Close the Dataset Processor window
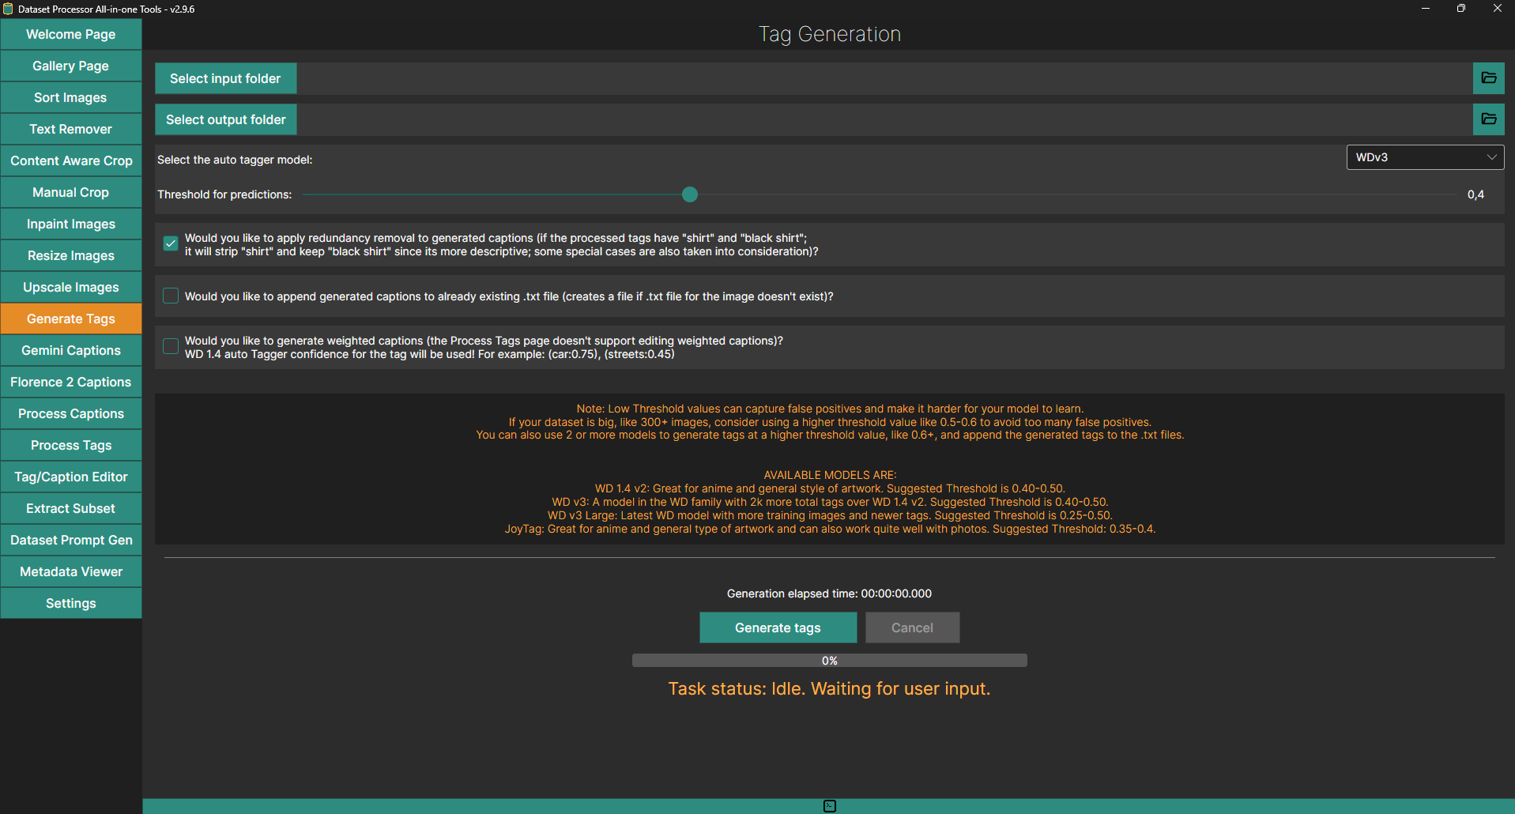The height and width of the screenshot is (814, 1515). click(x=1497, y=9)
